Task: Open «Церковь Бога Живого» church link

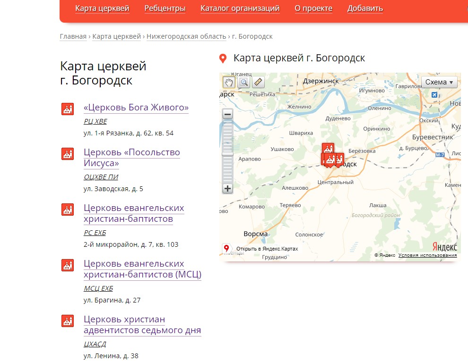Action: click(x=136, y=108)
